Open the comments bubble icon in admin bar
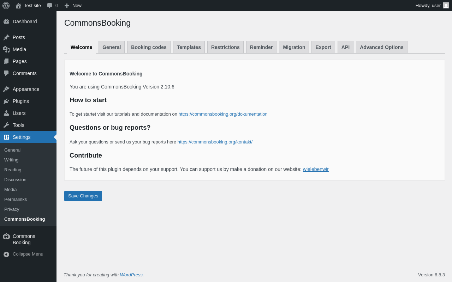Screen dimensions: 452x282 (x=50, y=6)
